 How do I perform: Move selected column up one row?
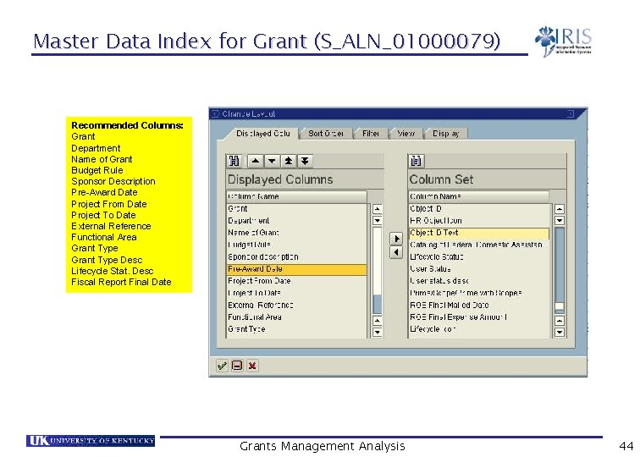coord(256,161)
